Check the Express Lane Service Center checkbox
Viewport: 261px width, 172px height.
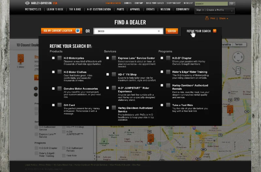tap(108, 58)
